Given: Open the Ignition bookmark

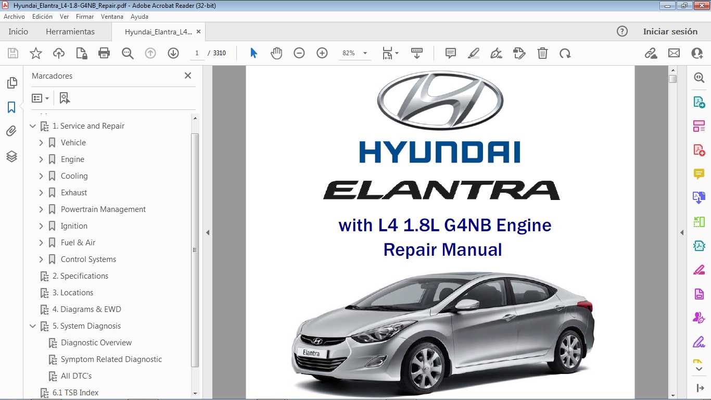Looking at the screenshot, I should [x=74, y=226].
